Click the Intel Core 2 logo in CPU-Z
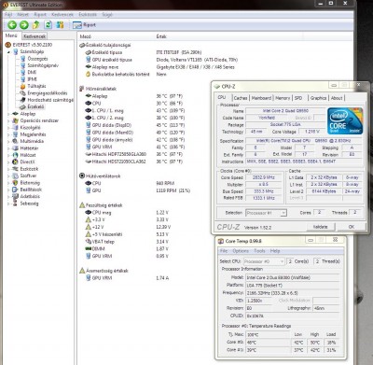Viewport: 373px width, 365px height. 345,121
